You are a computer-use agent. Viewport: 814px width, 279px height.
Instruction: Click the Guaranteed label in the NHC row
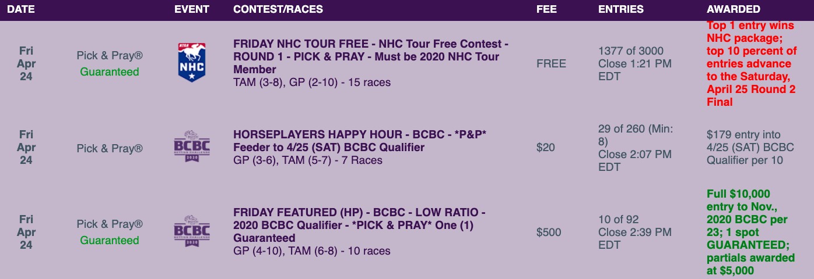click(x=110, y=72)
